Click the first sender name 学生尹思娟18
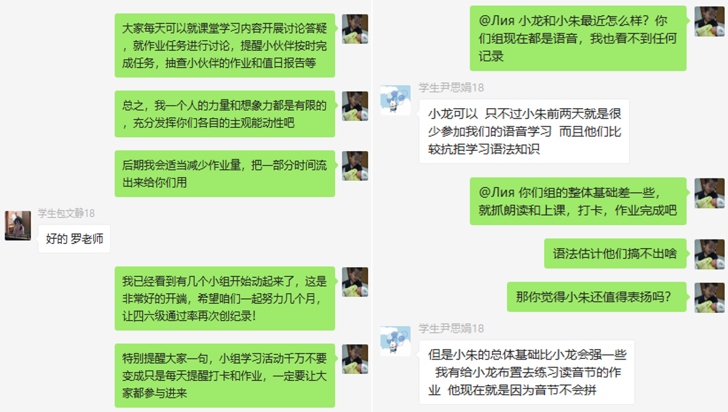Image resolution: width=728 pixels, height=412 pixels. click(451, 87)
